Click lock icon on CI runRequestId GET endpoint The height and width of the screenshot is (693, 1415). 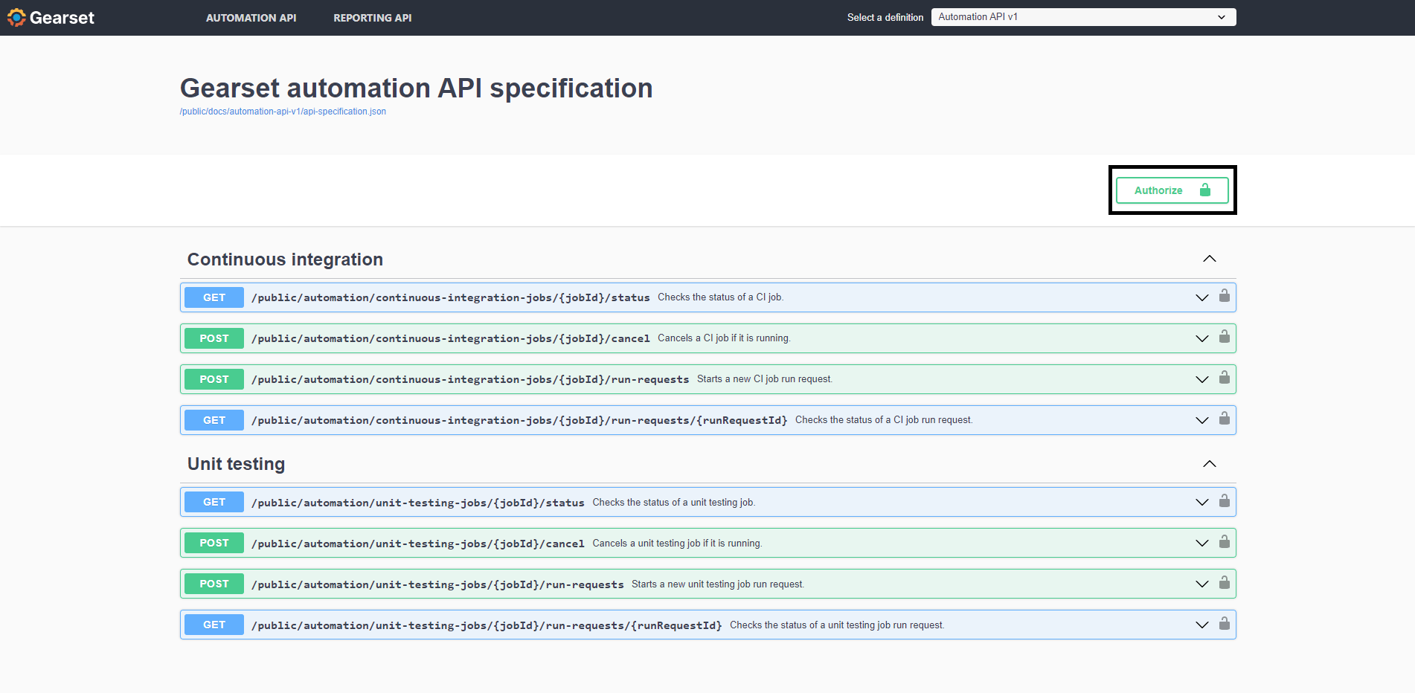point(1224,419)
